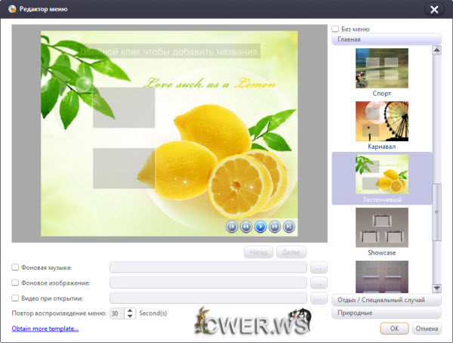Click the Далее button

(x=291, y=252)
